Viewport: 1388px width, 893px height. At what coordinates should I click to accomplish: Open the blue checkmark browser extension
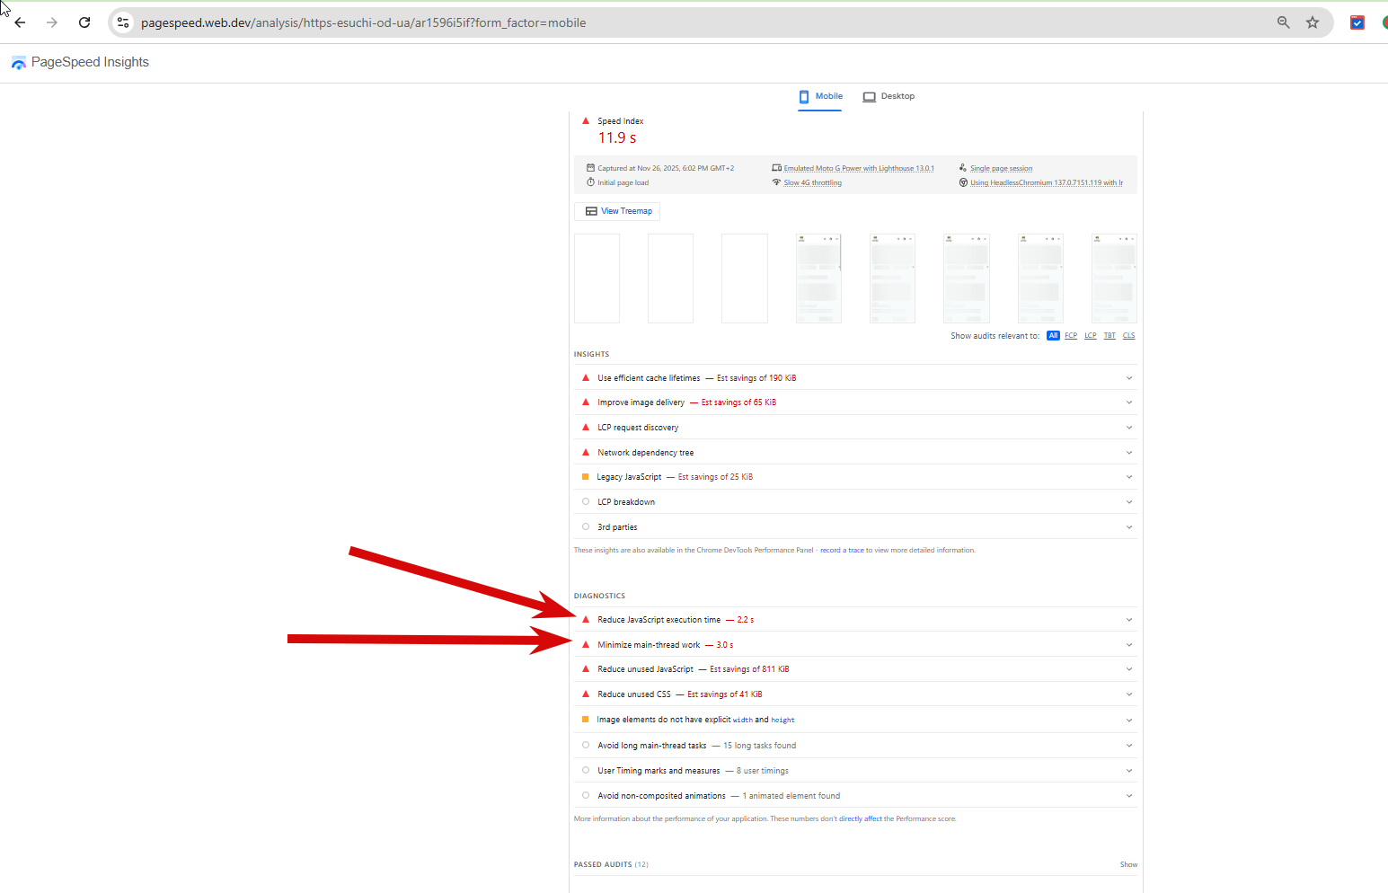click(x=1357, y=22)
